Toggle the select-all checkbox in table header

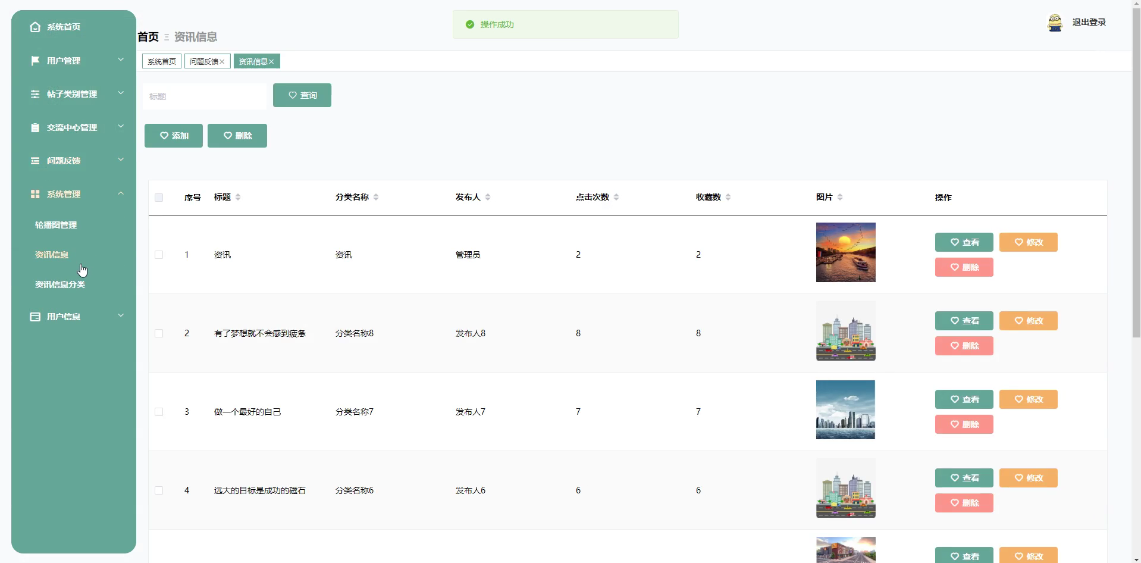(x=159, y=198)
